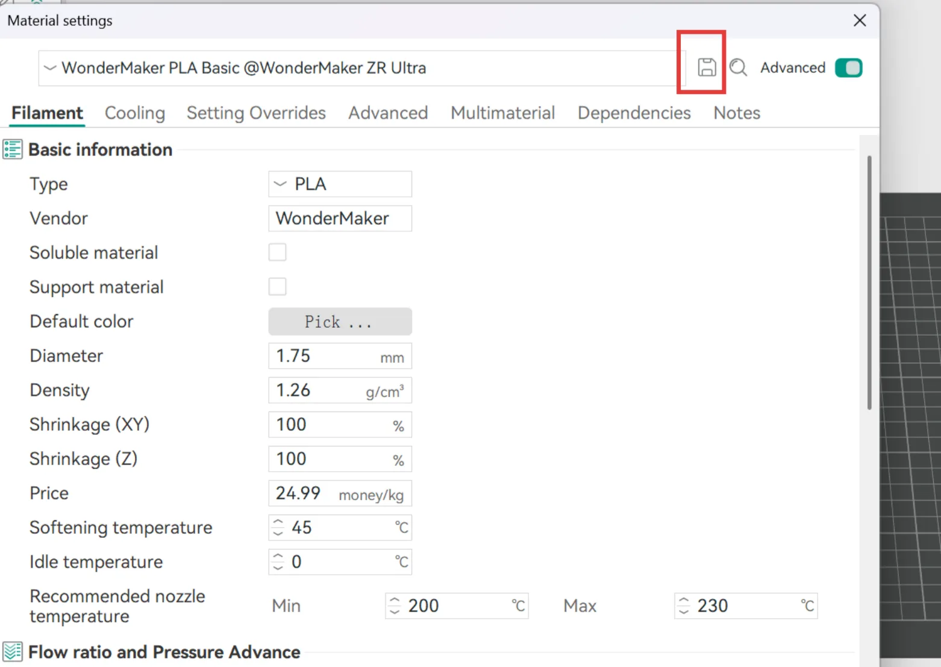This screenshot has width=941, height=667.
Task: Open the filament preset dropdown
Action: 361,68
